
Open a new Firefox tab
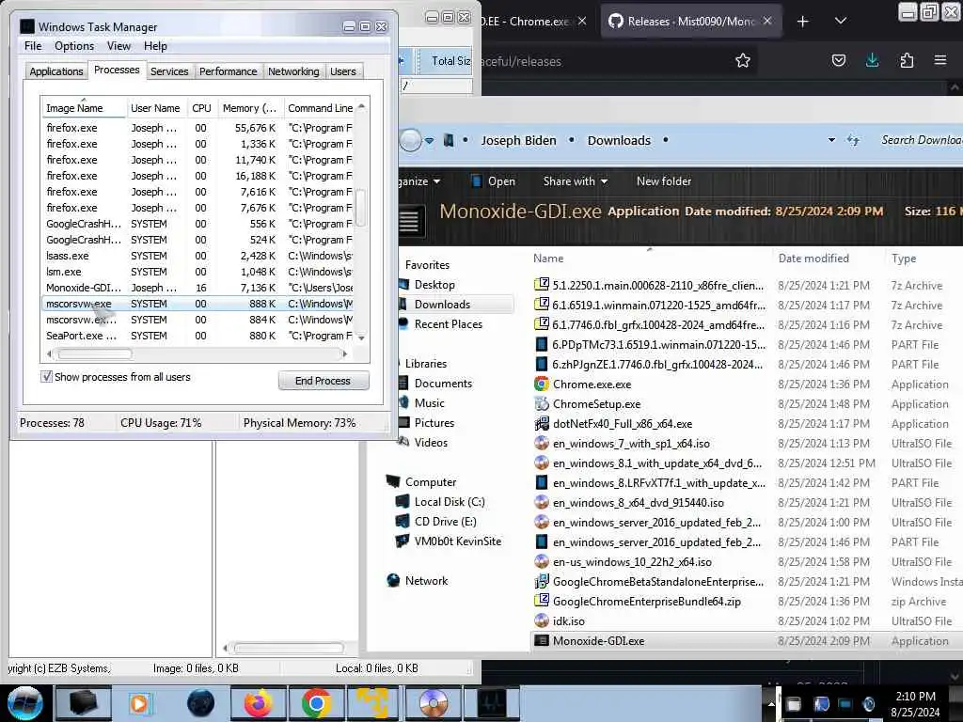tap(803, 22)
